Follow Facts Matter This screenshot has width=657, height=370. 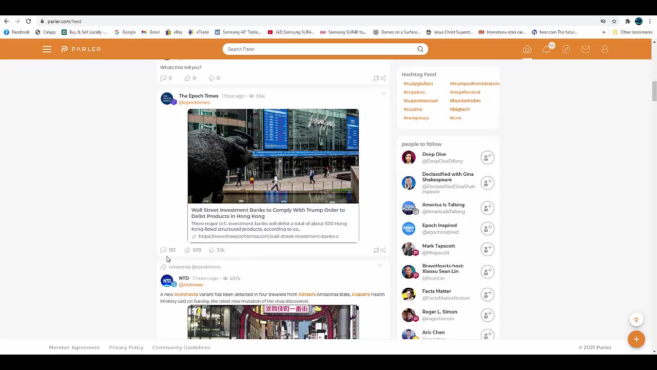click(488, 294)
